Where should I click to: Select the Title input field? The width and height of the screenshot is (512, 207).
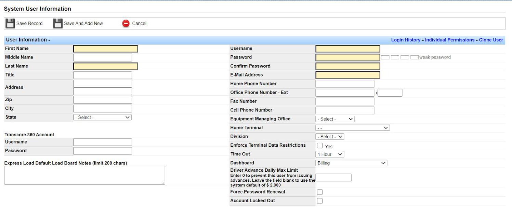(103, 75)
